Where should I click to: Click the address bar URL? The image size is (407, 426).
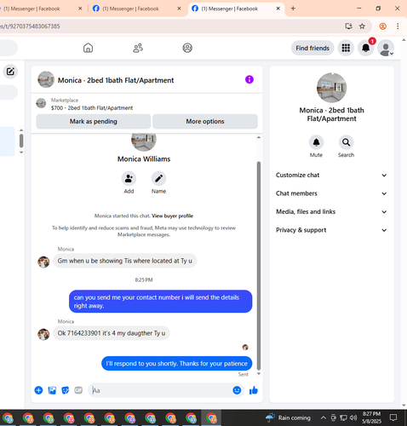(x=30, y=26)
